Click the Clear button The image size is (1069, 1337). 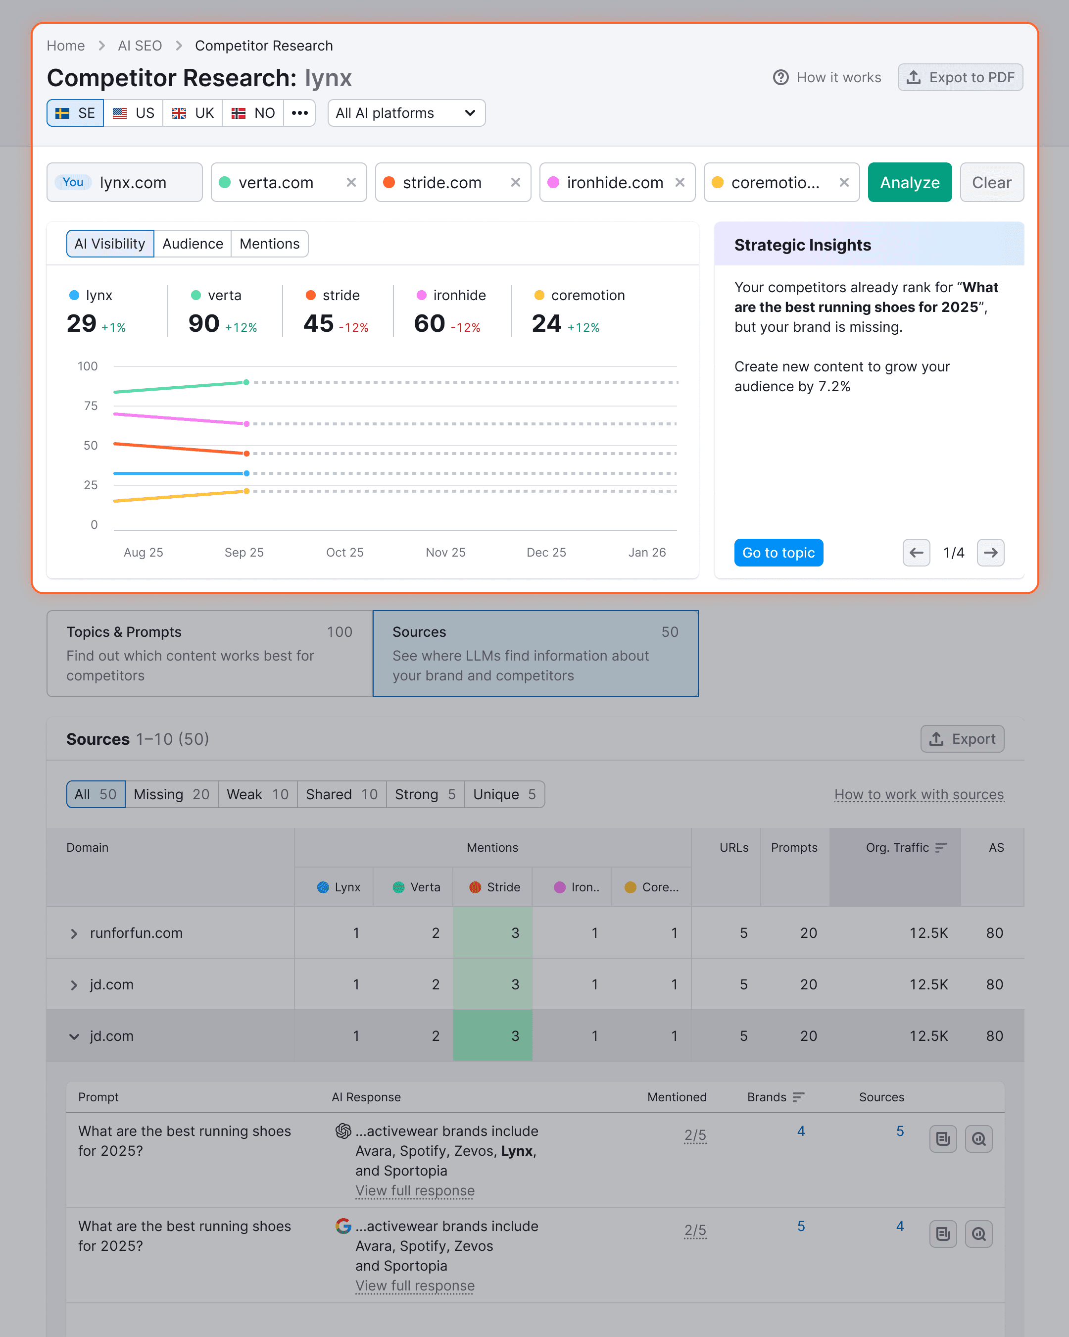(x=991, y=182)
